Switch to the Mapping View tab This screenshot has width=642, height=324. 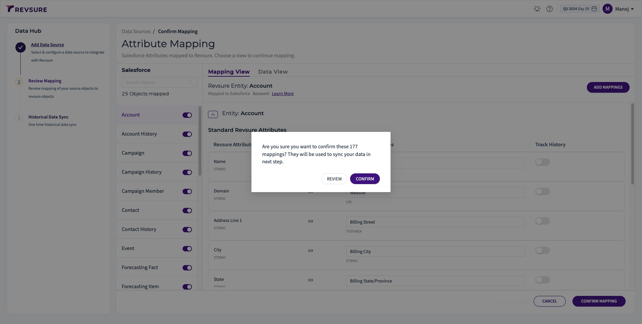[229, 72]
